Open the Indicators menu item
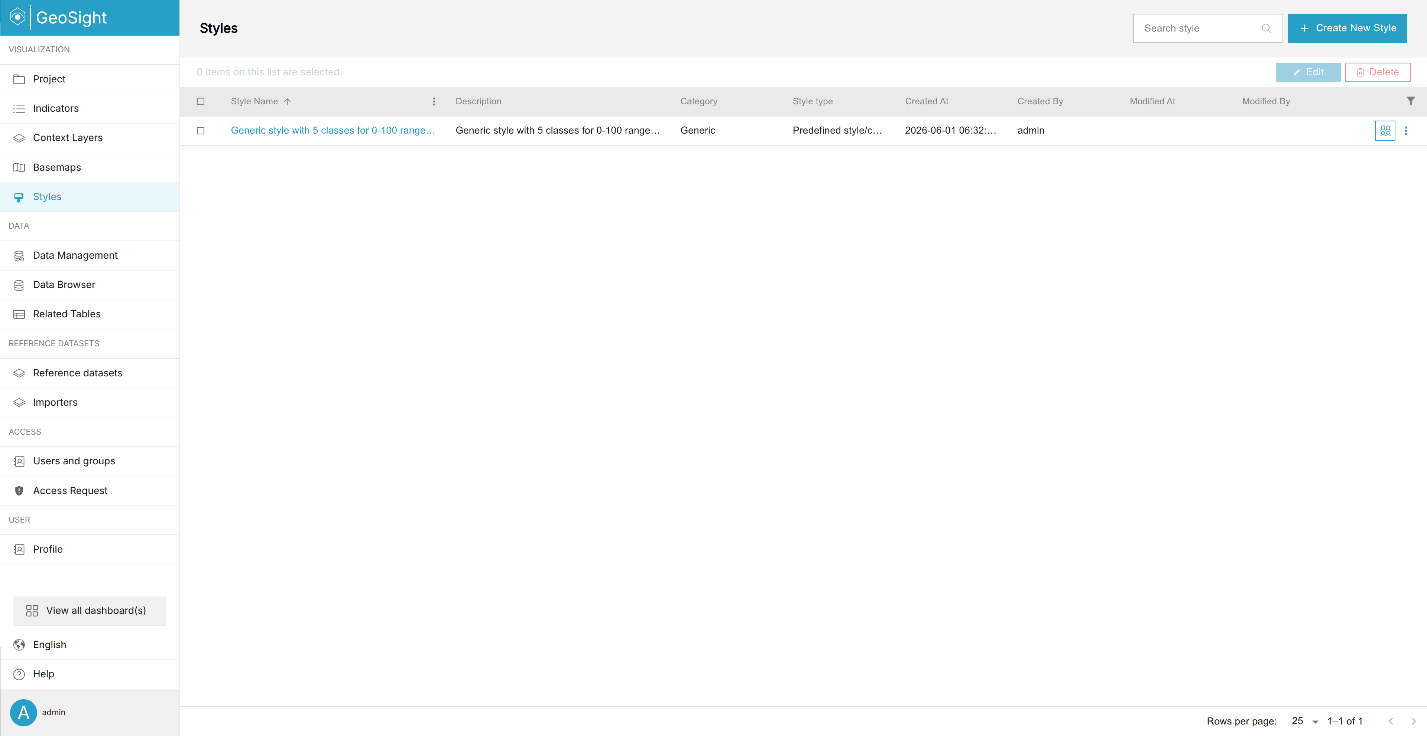The height and width of the screenshot is (736, 1427). click(90, 108)
